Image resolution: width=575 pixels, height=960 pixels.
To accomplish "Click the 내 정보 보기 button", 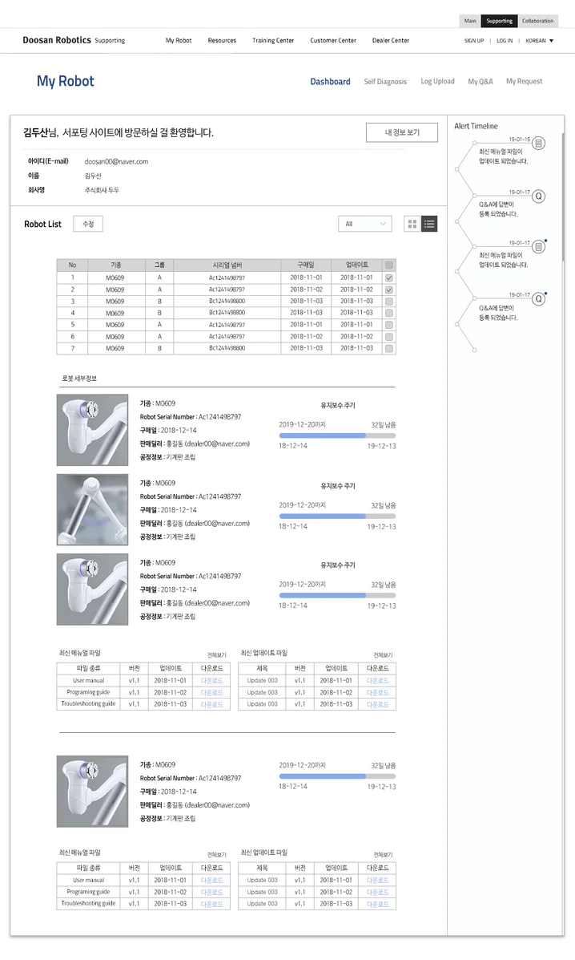I will pos(401,132).
